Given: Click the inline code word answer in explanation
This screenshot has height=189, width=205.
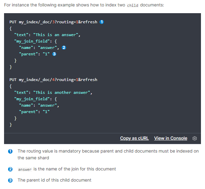Looking at the screenshot, I should 25,169.
